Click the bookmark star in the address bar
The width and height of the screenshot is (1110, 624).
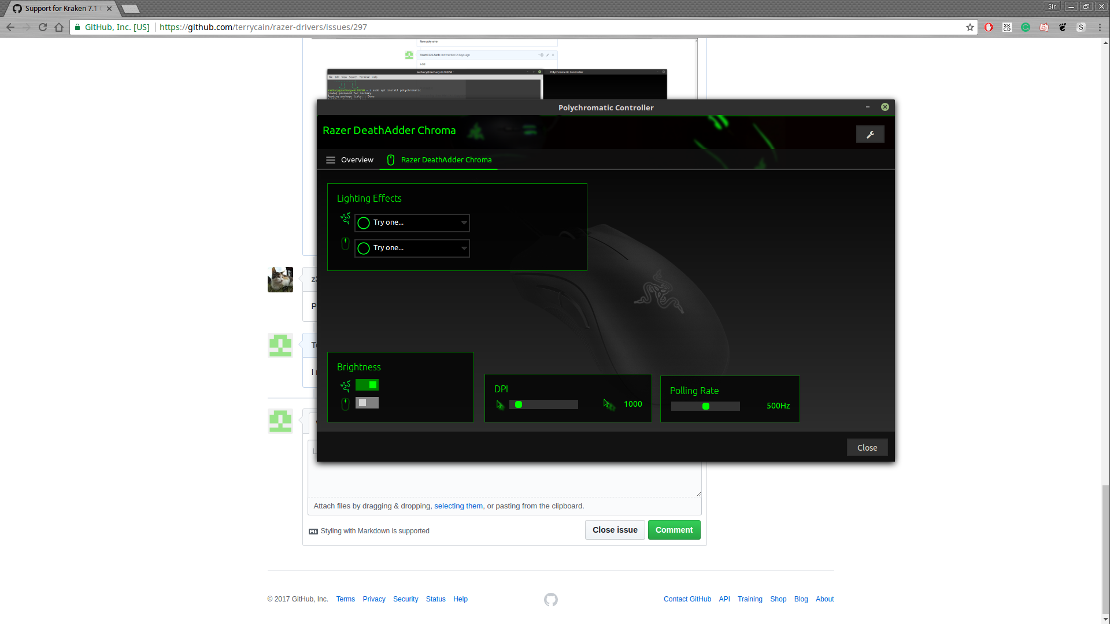tap(970, 27)
